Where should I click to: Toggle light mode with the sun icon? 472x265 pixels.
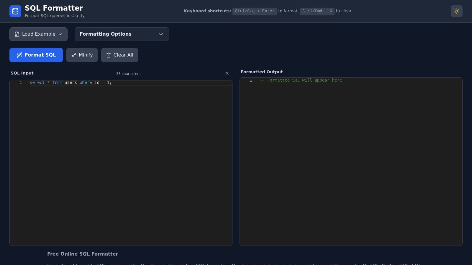(x=457, y=11)
